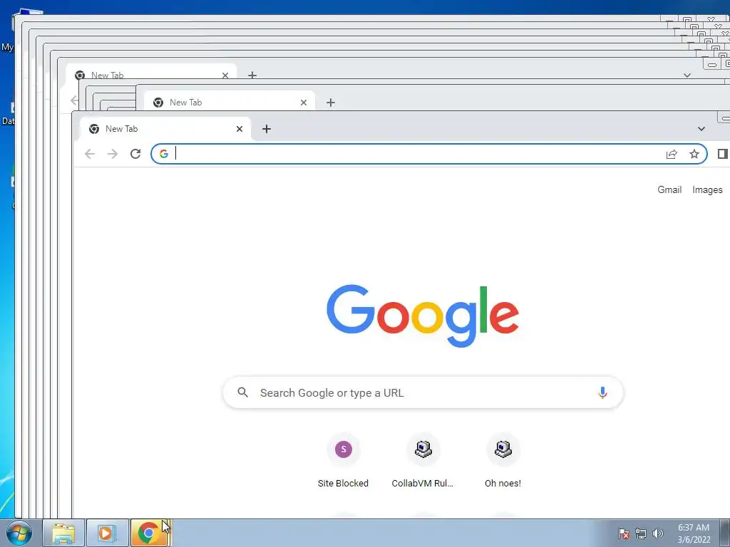Minimize the third Chrome window
Viewport: 730px width, 547px height.
click(712, 65)
